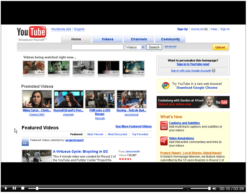Click in the search text field
Screen dimensions: 247x193
tap(97, 47)
